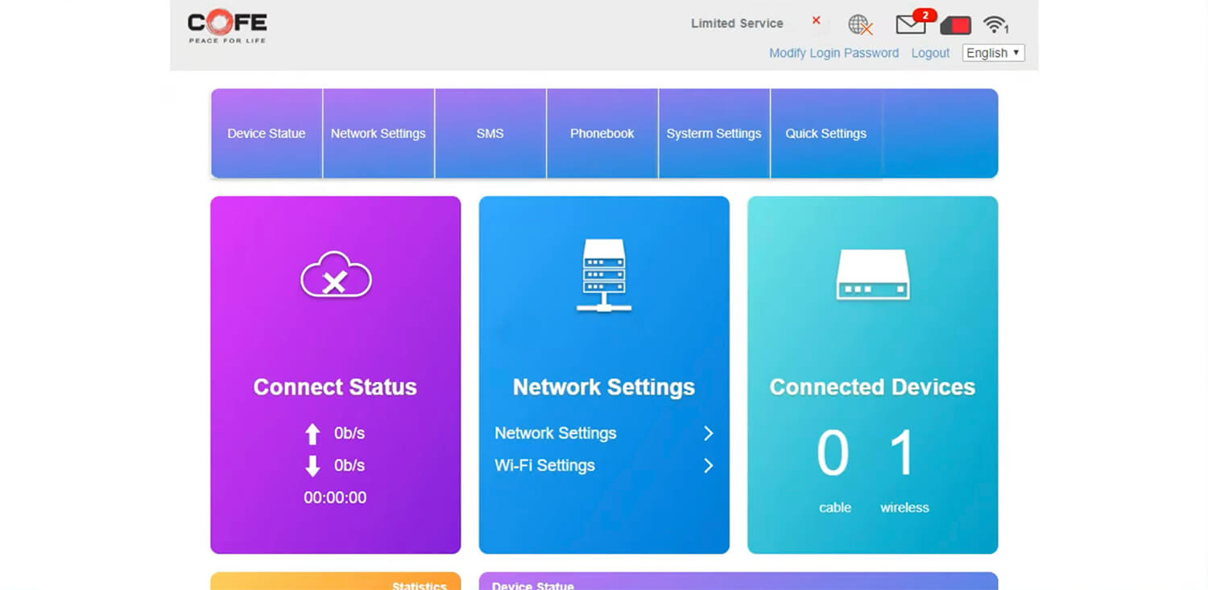Open the Connected Devices card
The width and height of the screenshot is (1208, 590).
coord(872,387)
